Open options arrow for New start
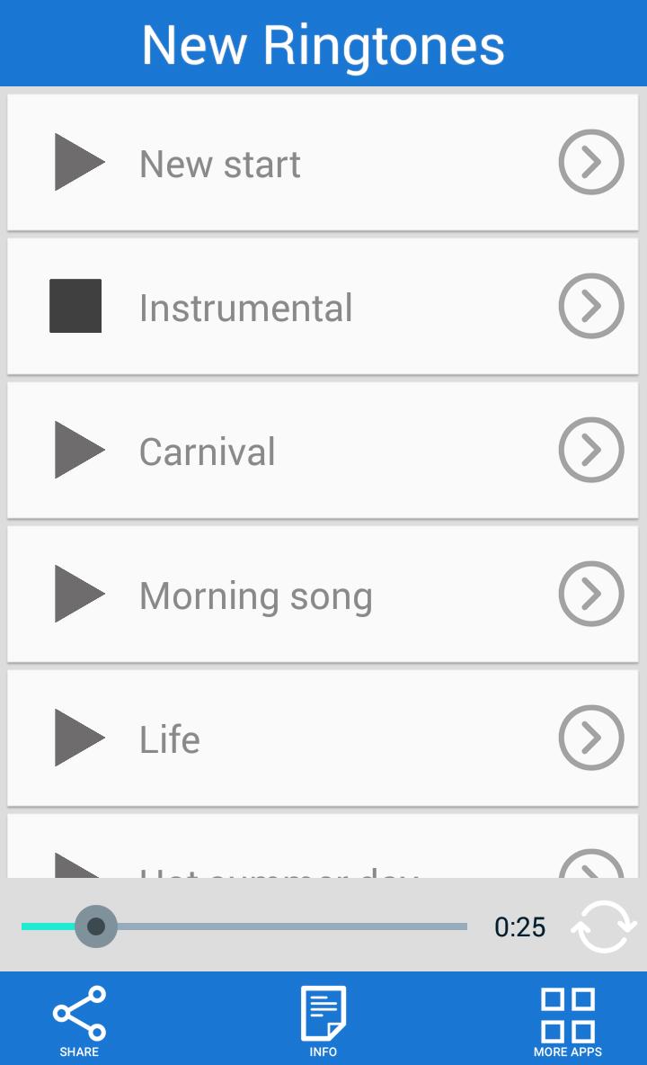Viewport: 647px width, 1065px height. (590, 162)
